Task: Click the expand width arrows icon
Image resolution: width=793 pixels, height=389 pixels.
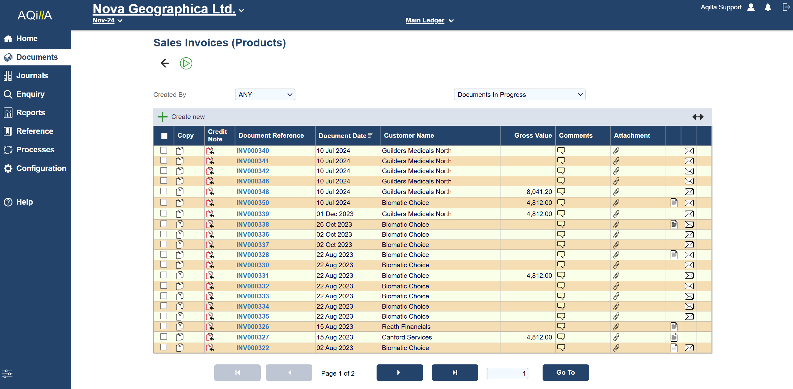Action: 698,117
